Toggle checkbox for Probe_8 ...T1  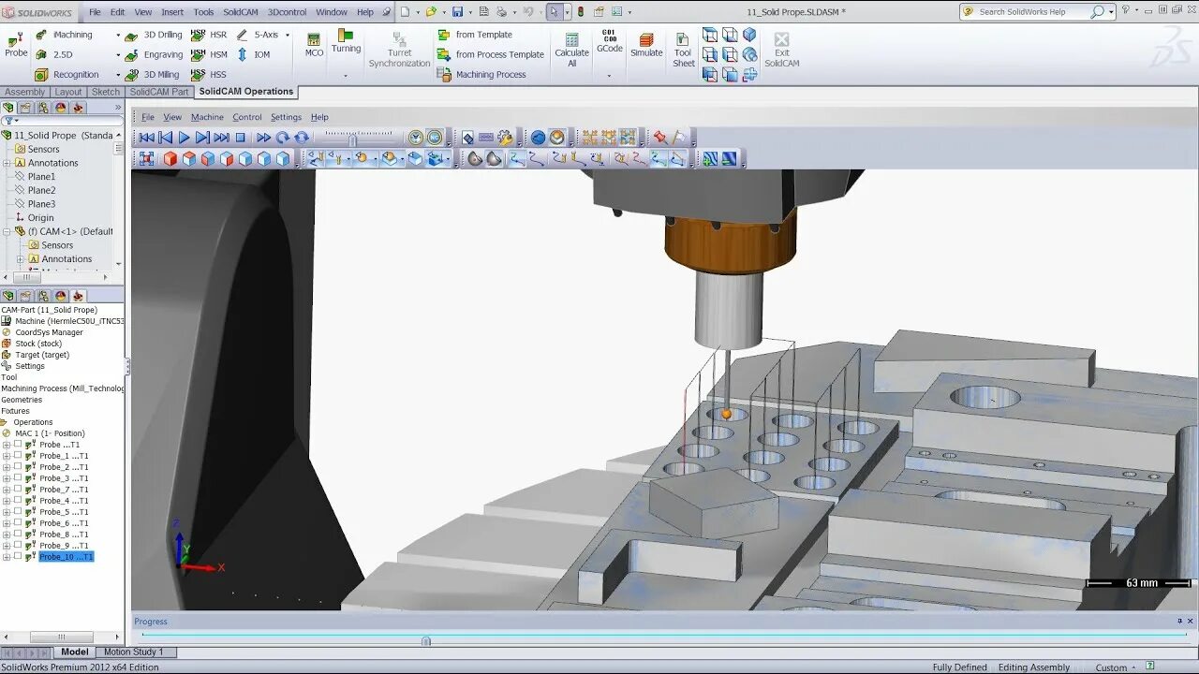click(17, 535)
